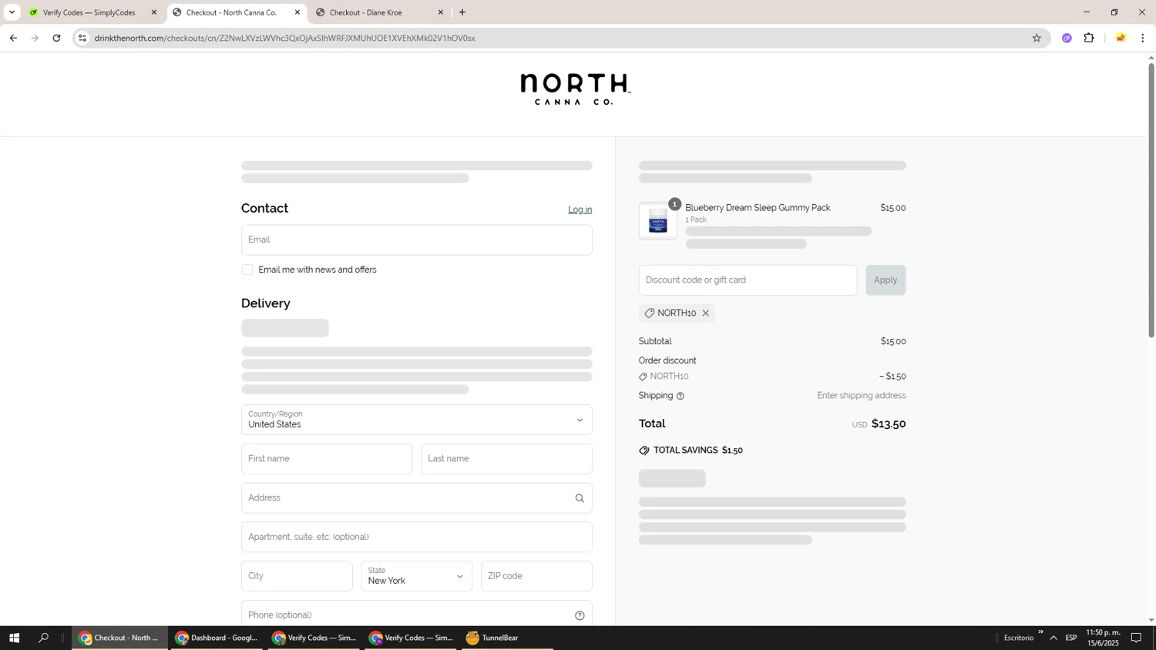The image size is (1156, 650).
Task: Open the tab search chevron
Action: click(12, 12)
